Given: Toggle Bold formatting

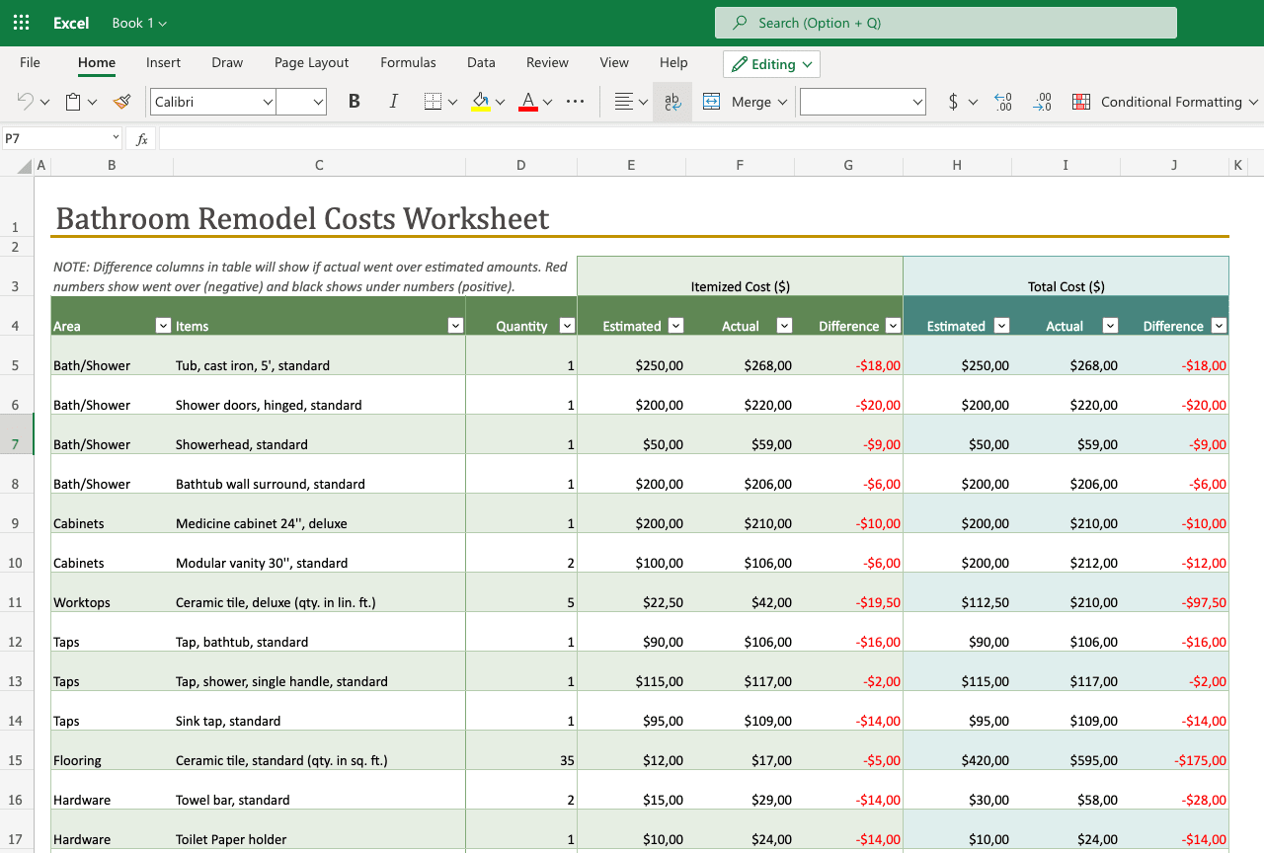Looking at the screenshot, I should pyautogui.click(x=354, y=102).
